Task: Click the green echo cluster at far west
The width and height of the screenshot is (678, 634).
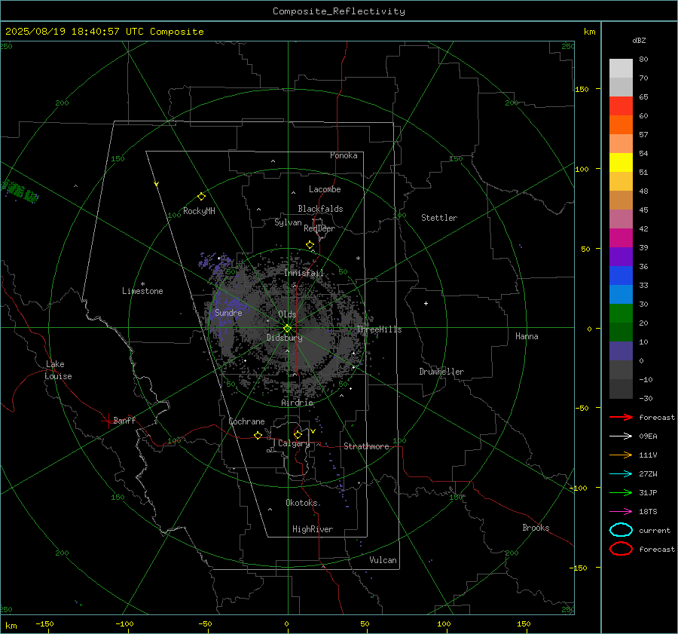Action: point(20,191)
